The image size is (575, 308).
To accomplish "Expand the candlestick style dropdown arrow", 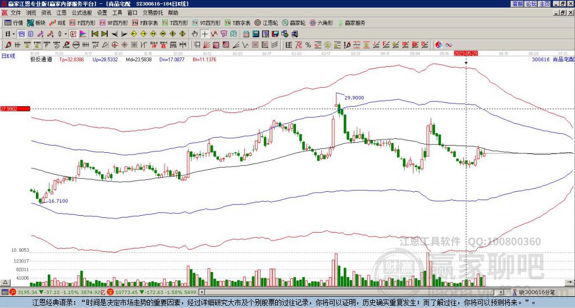I will click(66, 34).
